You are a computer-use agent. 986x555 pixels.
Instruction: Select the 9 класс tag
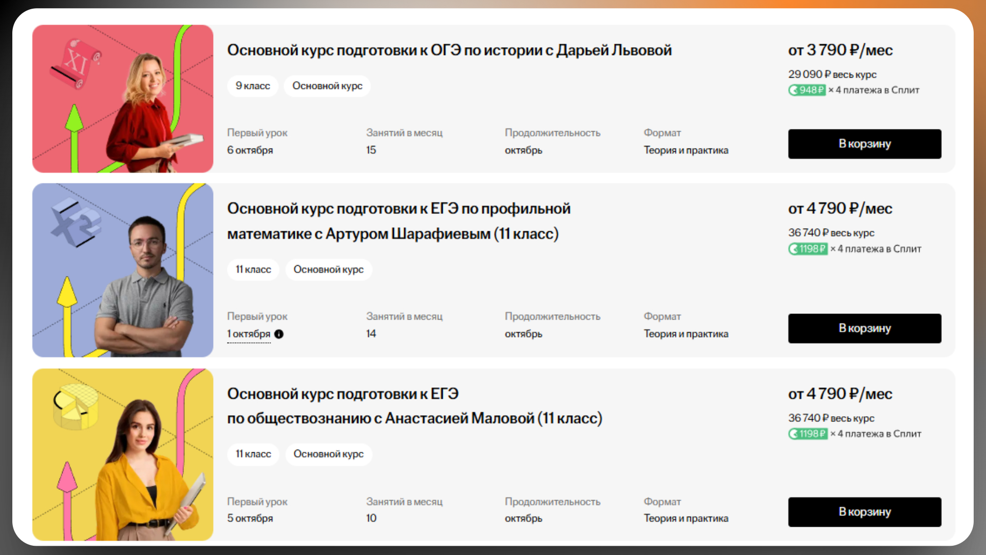pyautogui.click(x=253, y=86)
